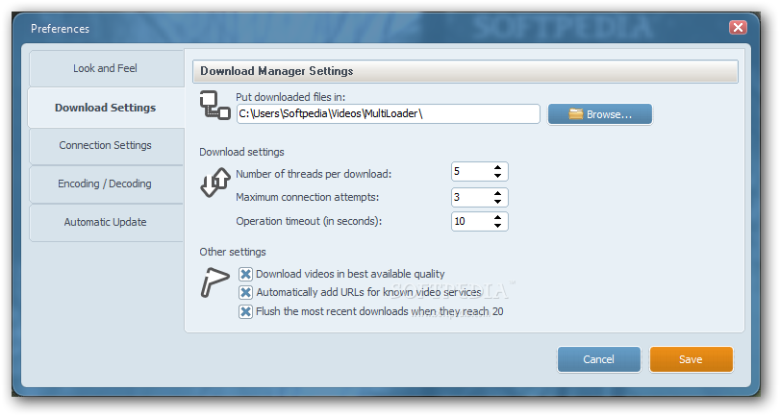Viewport: 780px width, 416px height.
Task: Uncheck flush most recent downloads option
Action: click(x=246, y=311)
